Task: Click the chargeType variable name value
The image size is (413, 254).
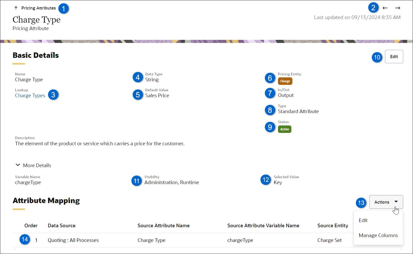Action: click(x=28, y=182)
